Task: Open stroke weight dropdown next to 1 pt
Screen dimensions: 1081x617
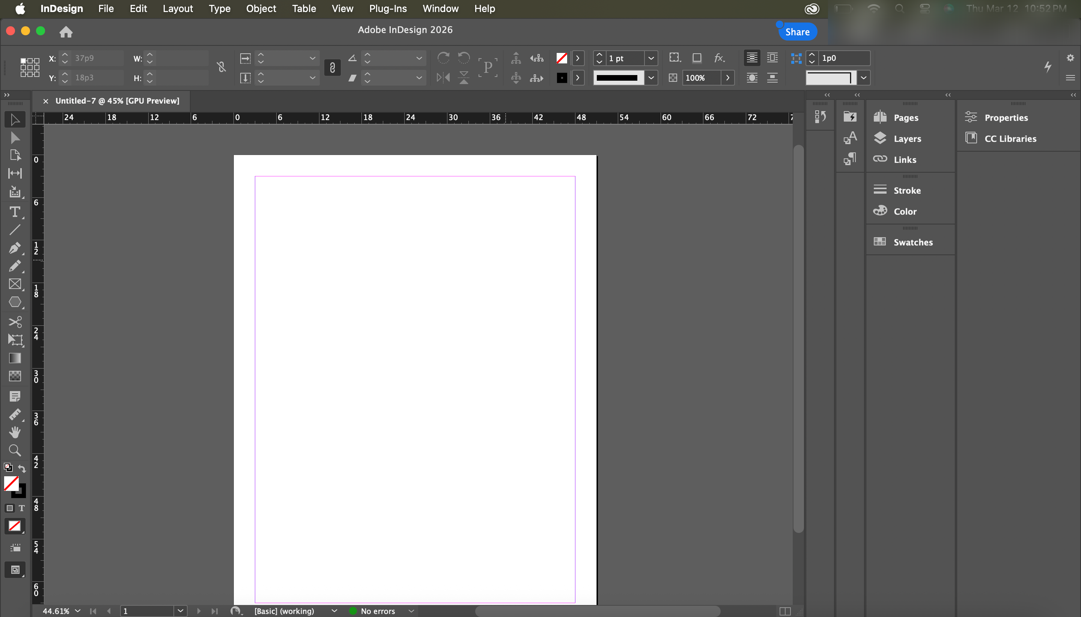Action: pos(651,58)
